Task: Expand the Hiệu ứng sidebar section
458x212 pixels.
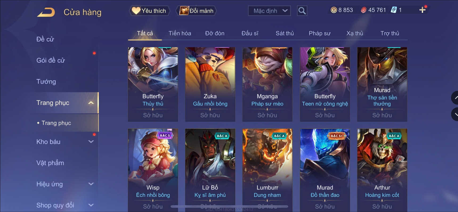Action: pyautogui.click(x=91, y=184)
